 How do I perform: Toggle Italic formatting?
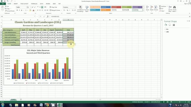19,10
